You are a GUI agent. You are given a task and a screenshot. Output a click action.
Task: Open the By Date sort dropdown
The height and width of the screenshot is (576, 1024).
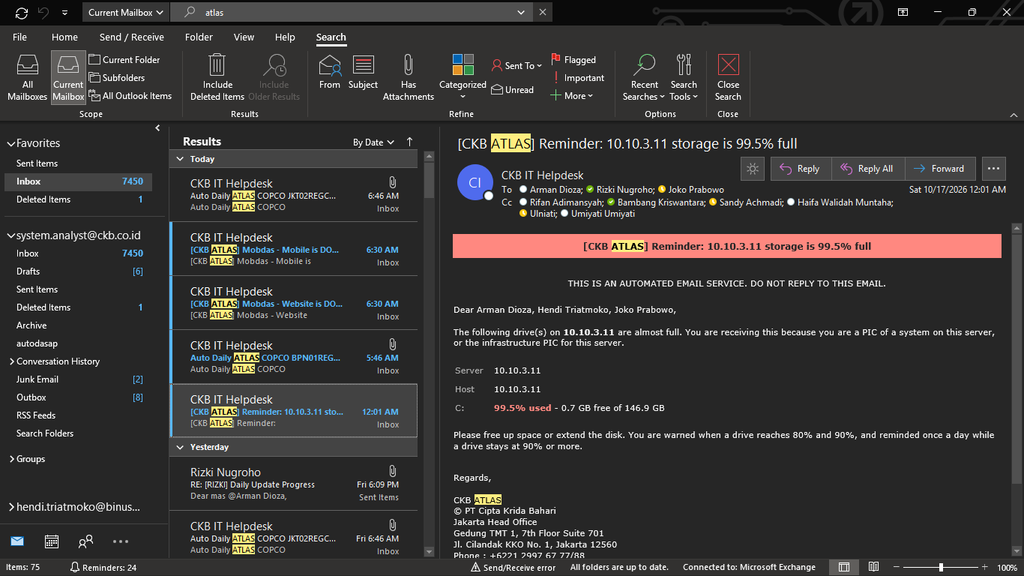pos(373,142)
